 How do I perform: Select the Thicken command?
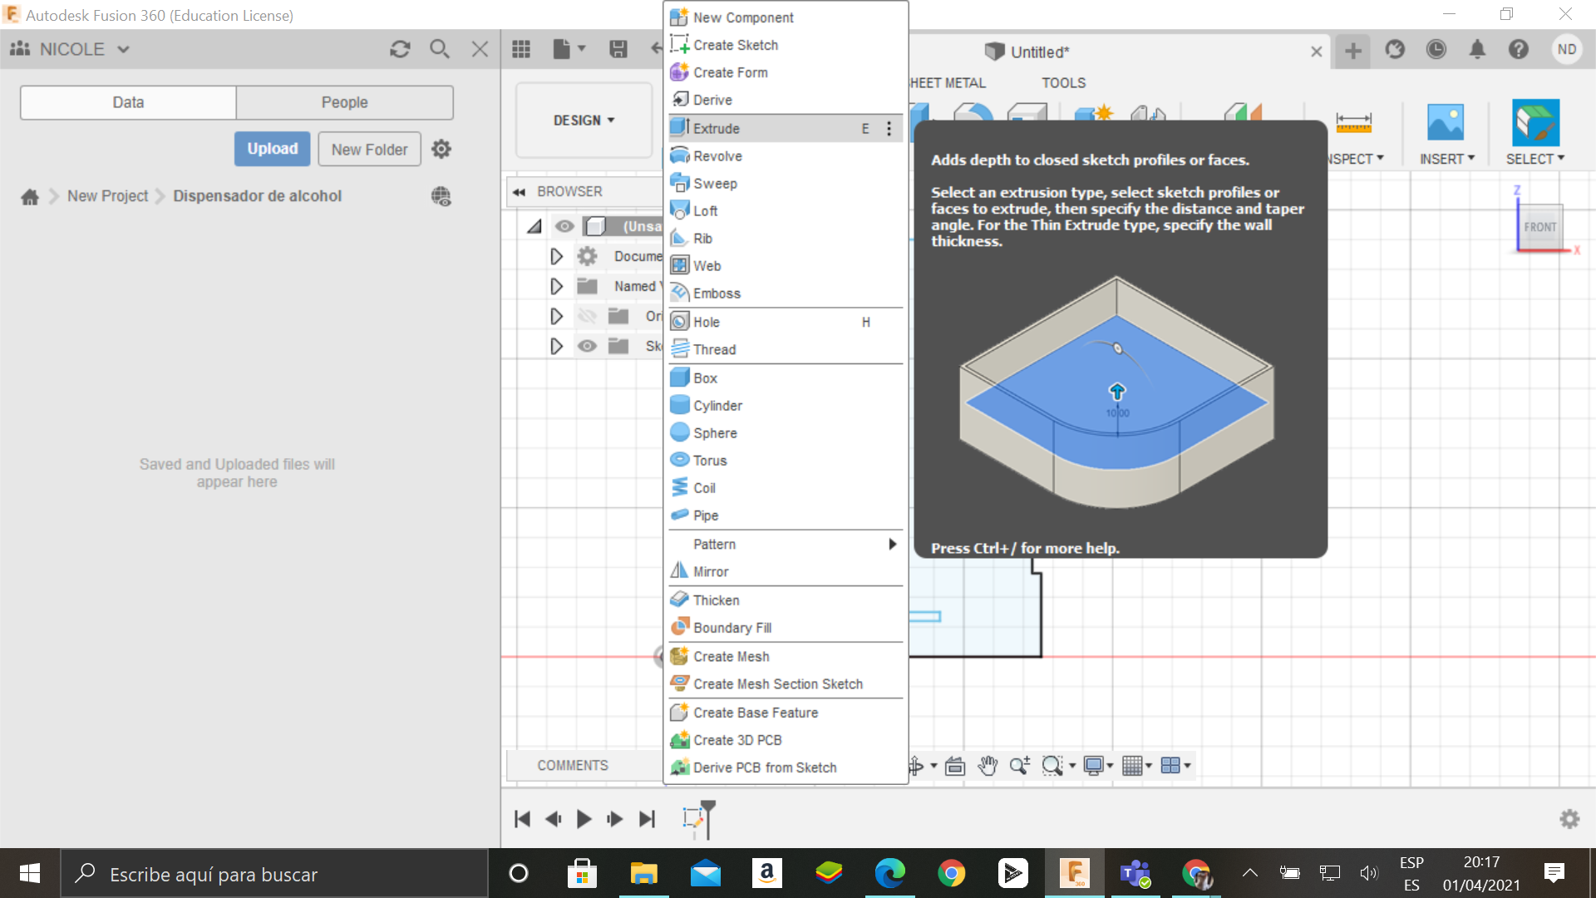[785, 600]
